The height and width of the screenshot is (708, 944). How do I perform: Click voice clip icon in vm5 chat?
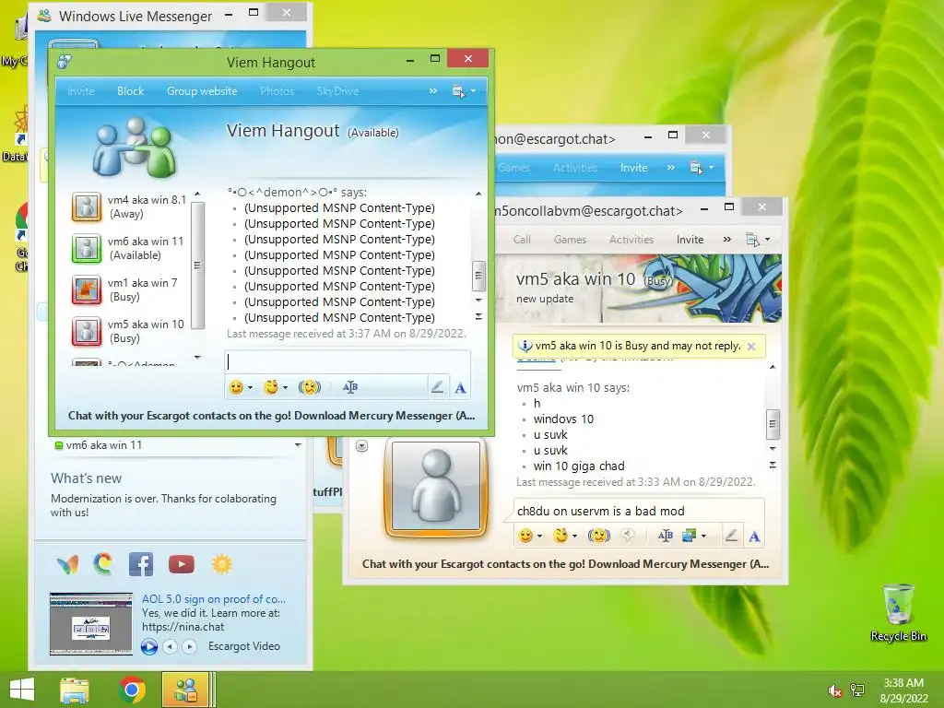627,536
